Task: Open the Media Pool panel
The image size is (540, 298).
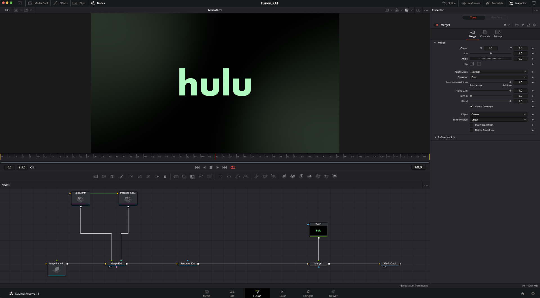Action: pyautogui.click(x=38, y=3)
